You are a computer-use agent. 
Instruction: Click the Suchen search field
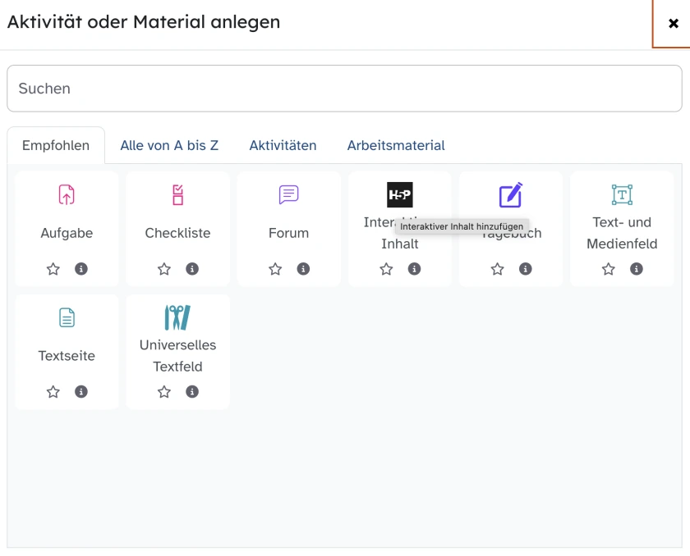[x=344, y=89]
